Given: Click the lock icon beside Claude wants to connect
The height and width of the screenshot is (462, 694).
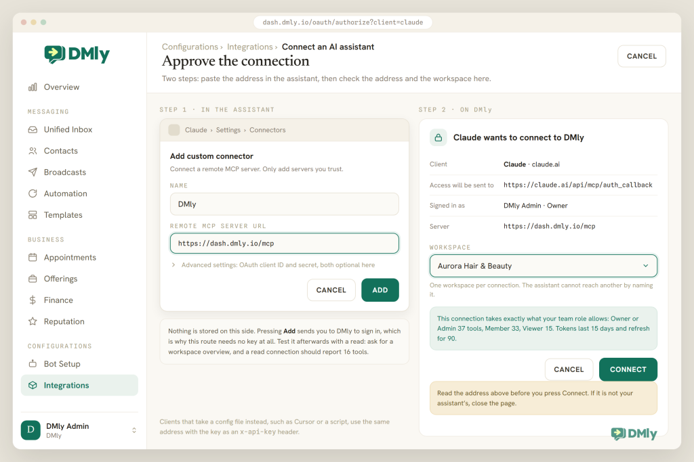Looking at the screenshot, I should [438, 138].
